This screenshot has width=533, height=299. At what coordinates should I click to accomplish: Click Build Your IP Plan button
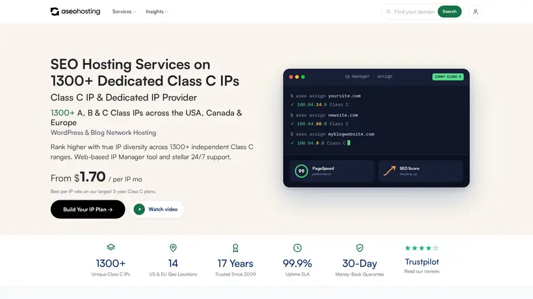(x=88, y=209)
